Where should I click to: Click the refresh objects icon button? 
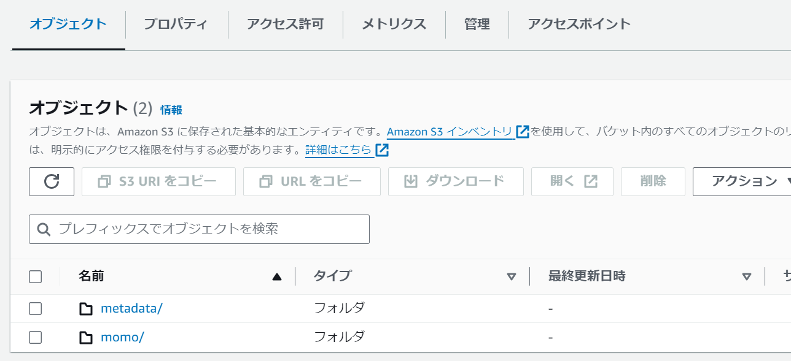click(x=52, y=181)
